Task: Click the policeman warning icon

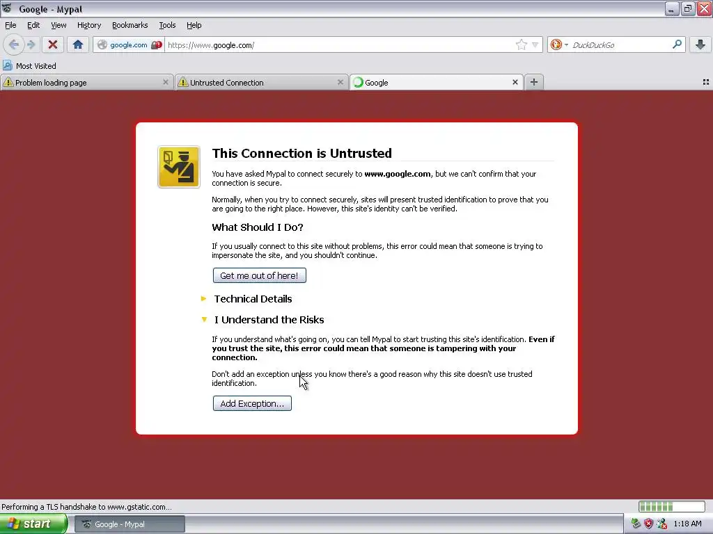Action: [x=179, y=167]
